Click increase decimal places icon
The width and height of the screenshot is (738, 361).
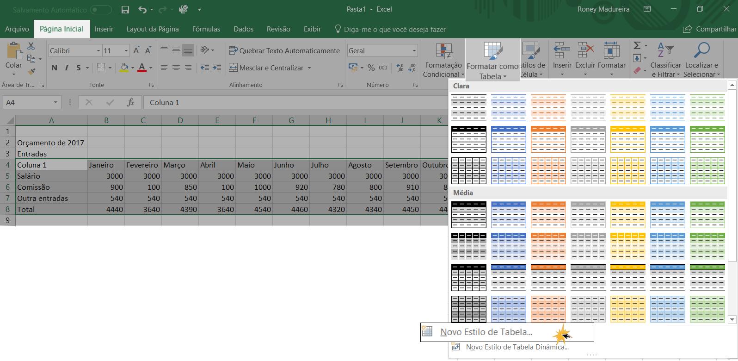pos(400,68)
